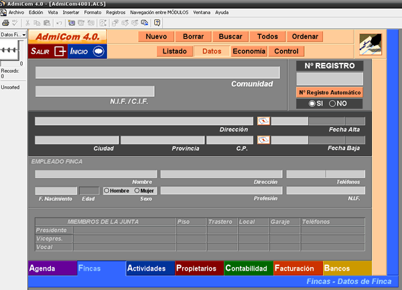Open the Facturación module tab
Image resolution: width=402 pixels, height=290 pixels.
[x=298, y=268]
